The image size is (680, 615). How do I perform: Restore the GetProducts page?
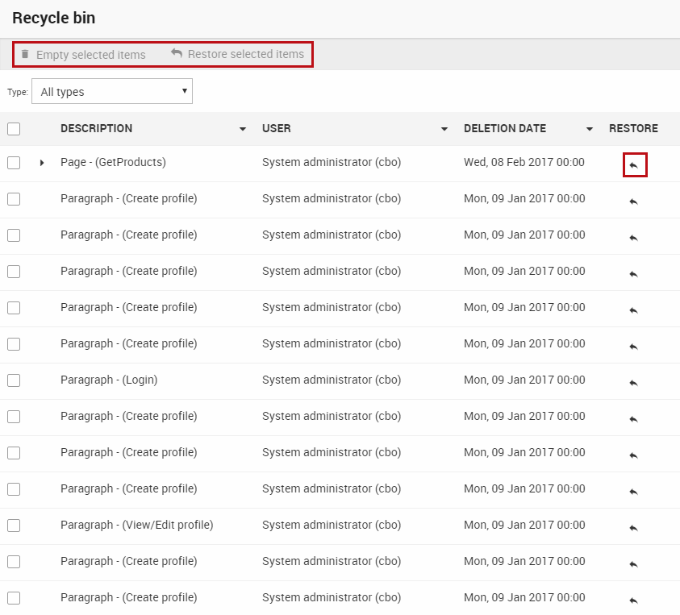pyautogui.click(x=634, y=165)
